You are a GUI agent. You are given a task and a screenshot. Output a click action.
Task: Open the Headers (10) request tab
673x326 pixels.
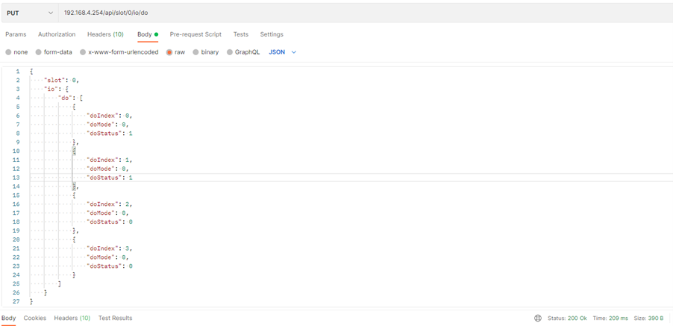pos(105,34)
